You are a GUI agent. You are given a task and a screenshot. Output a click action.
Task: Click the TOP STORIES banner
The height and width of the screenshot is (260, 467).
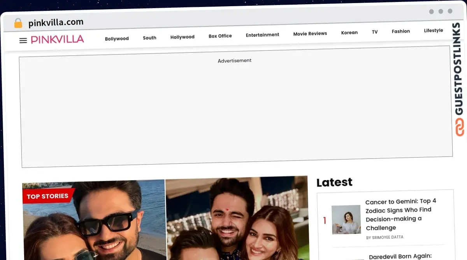coord(48,196)
